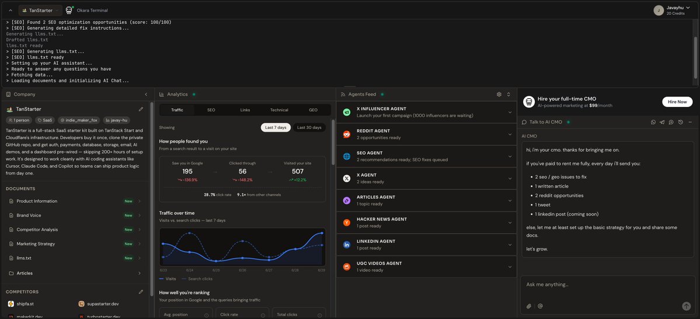Collapse the Company panel arrow
700x319 pixels.
[146, 94]
